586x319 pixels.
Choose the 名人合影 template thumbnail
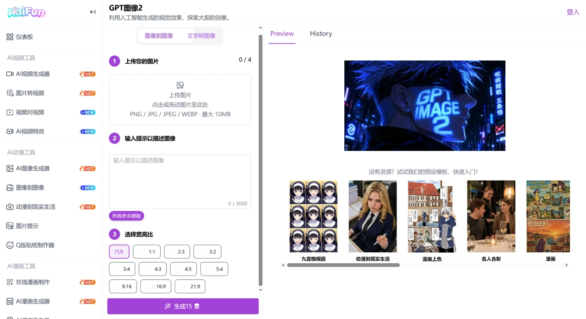click(491, 216)
